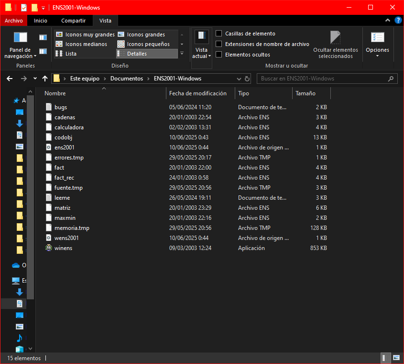
Task: Click Documentos in the breadcrumb
Action: click(x=127, y=79)
